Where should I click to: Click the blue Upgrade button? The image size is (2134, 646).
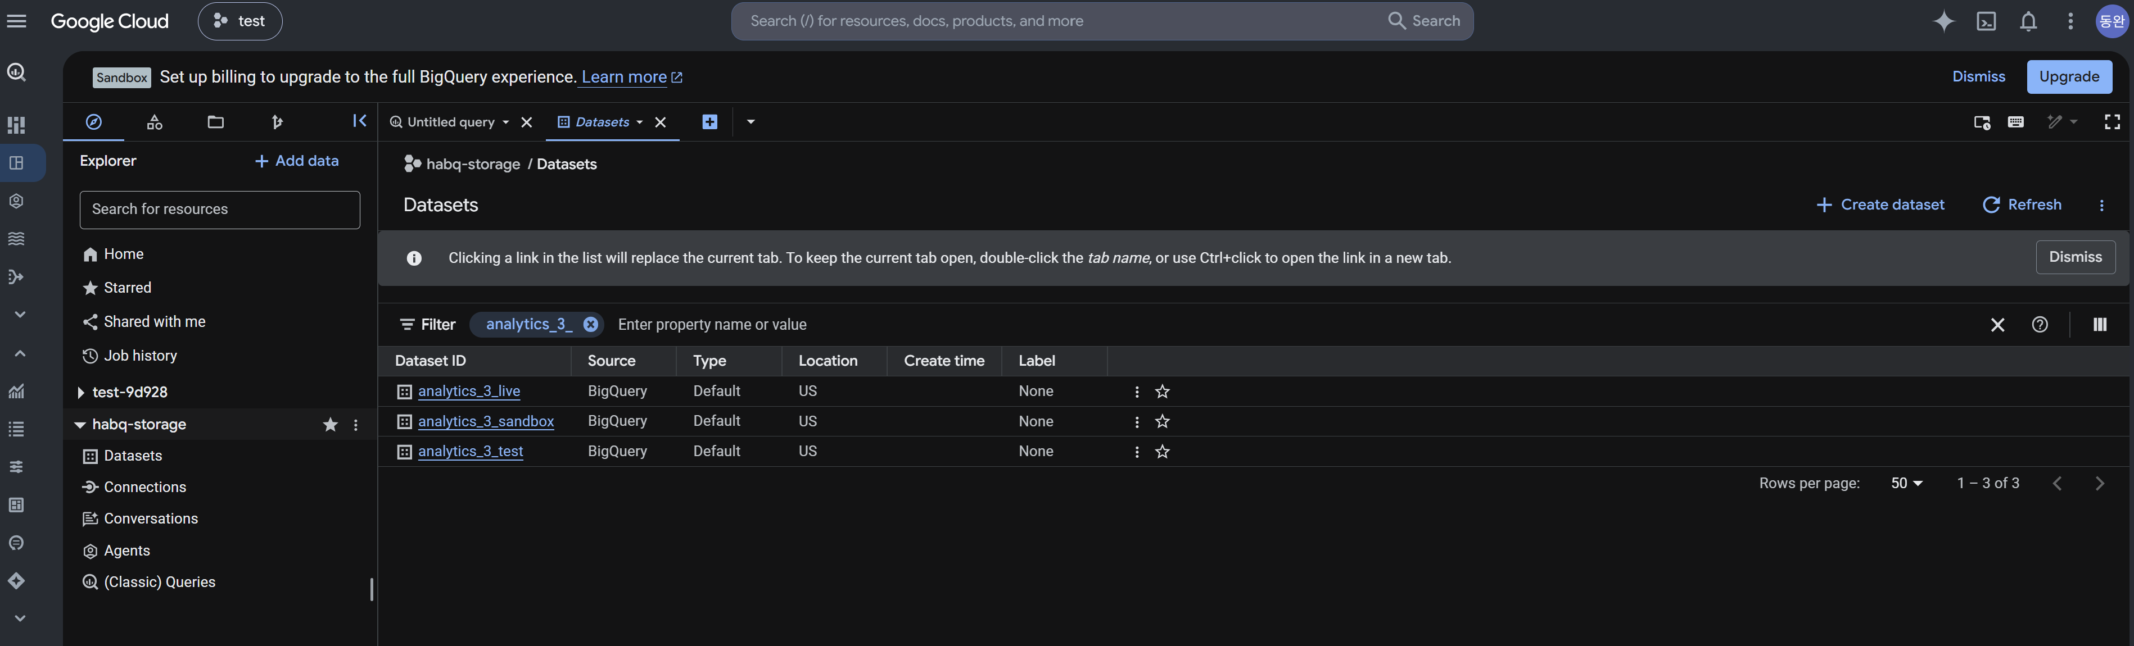click(x=2069, y=77)
